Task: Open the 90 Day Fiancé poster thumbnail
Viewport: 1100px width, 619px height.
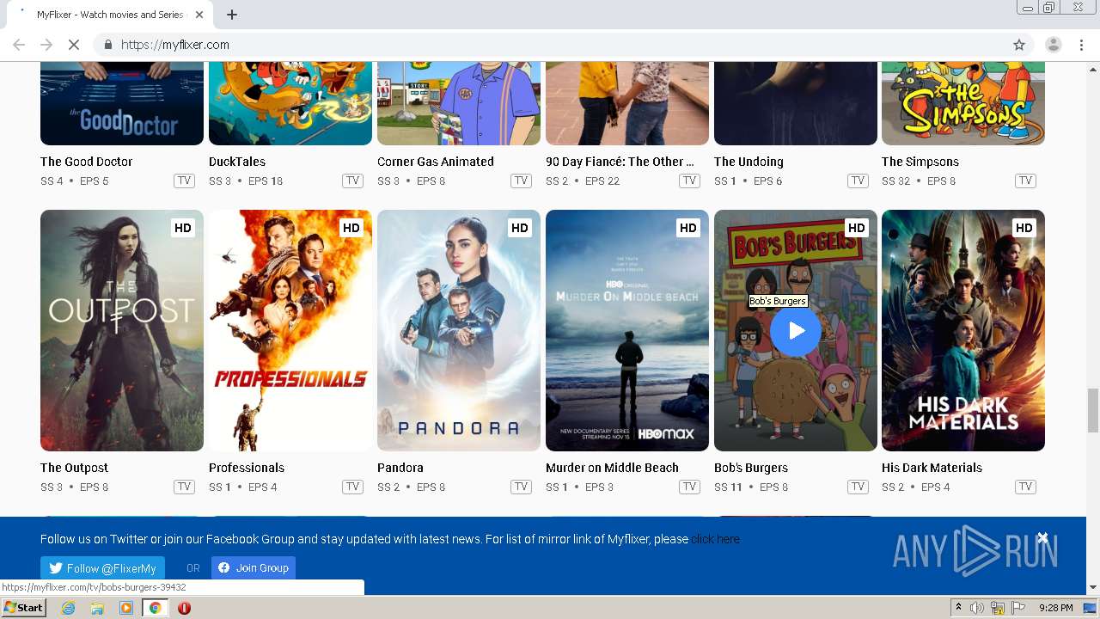Action: pyautogui.click(x=627, y=103)
